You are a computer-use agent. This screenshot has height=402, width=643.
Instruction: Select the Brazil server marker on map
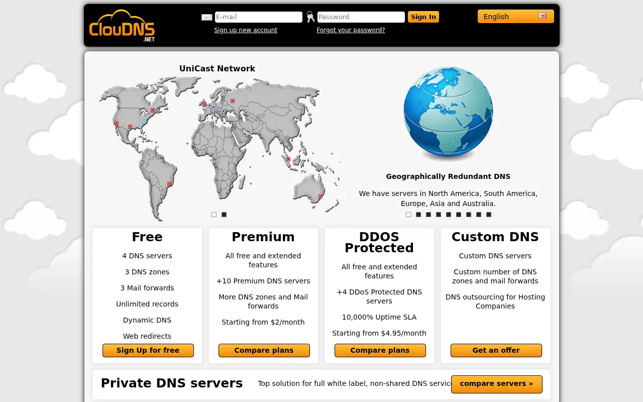pyautogui.click(x=169, y=184)
